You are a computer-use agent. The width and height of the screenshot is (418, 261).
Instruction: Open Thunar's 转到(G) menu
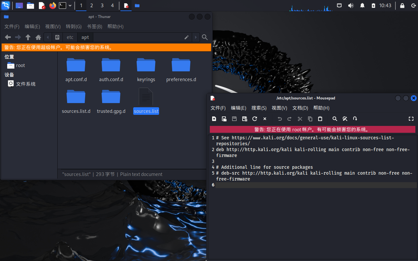[74, 26]
